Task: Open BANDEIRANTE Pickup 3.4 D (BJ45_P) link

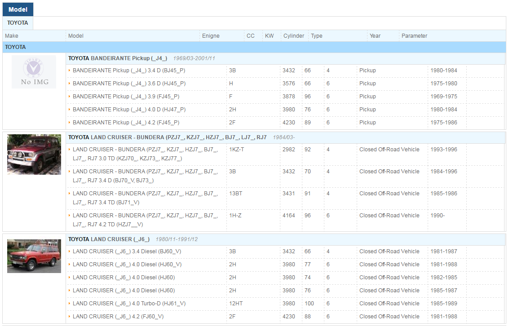Action: coord(129,70)
